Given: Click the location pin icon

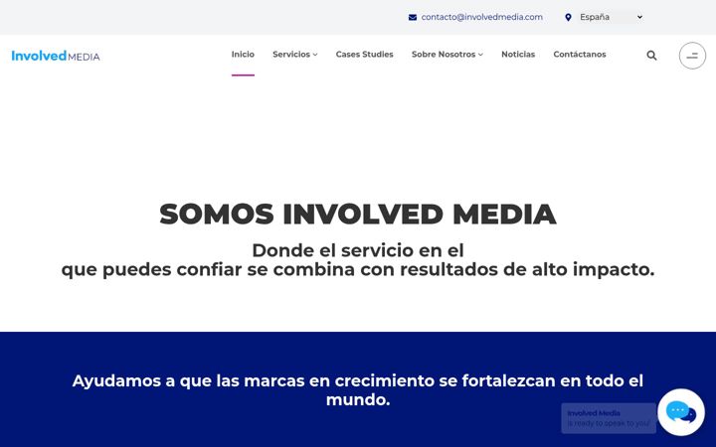Looking at the screenshot, I should pos(568,17).
